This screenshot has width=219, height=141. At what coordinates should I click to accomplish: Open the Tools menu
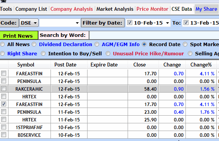(x=6, y=9)
